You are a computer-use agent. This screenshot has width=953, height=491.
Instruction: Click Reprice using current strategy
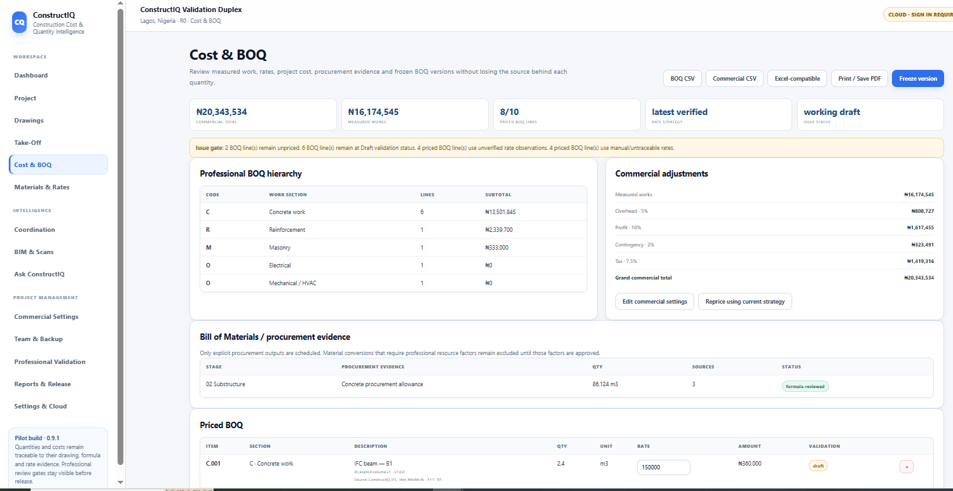(x=745, y=302)
